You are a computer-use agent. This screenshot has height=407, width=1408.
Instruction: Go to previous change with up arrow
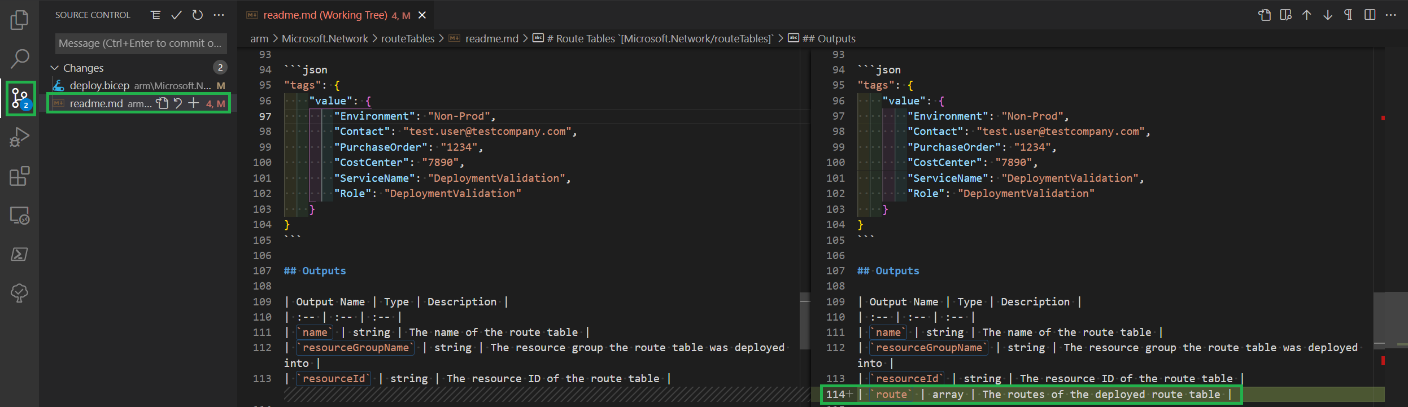point(1307,15)
